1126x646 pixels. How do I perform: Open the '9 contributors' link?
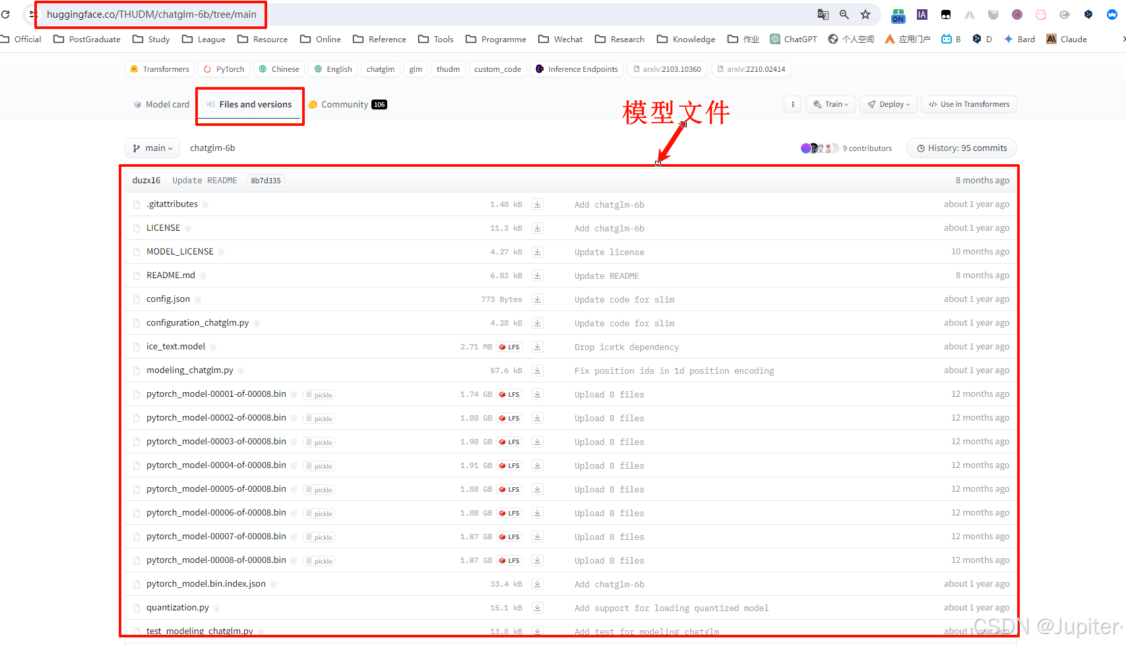(x=867, y=148)
